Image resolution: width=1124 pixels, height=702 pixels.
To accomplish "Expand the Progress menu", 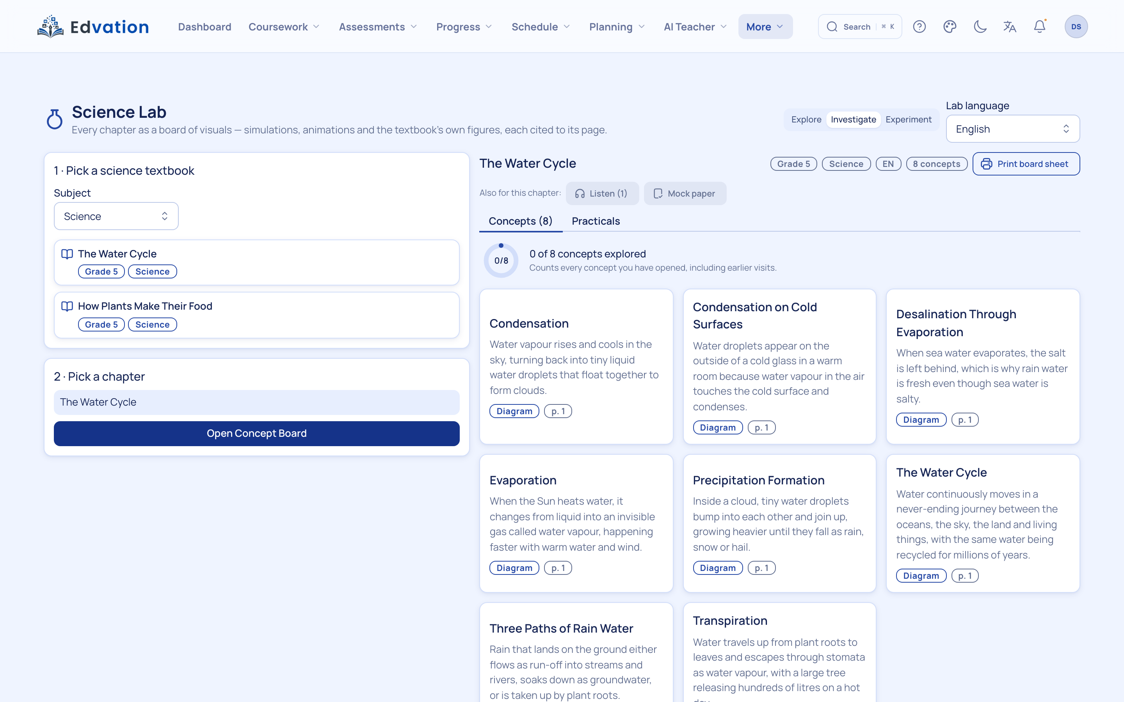I will [464, 27].
